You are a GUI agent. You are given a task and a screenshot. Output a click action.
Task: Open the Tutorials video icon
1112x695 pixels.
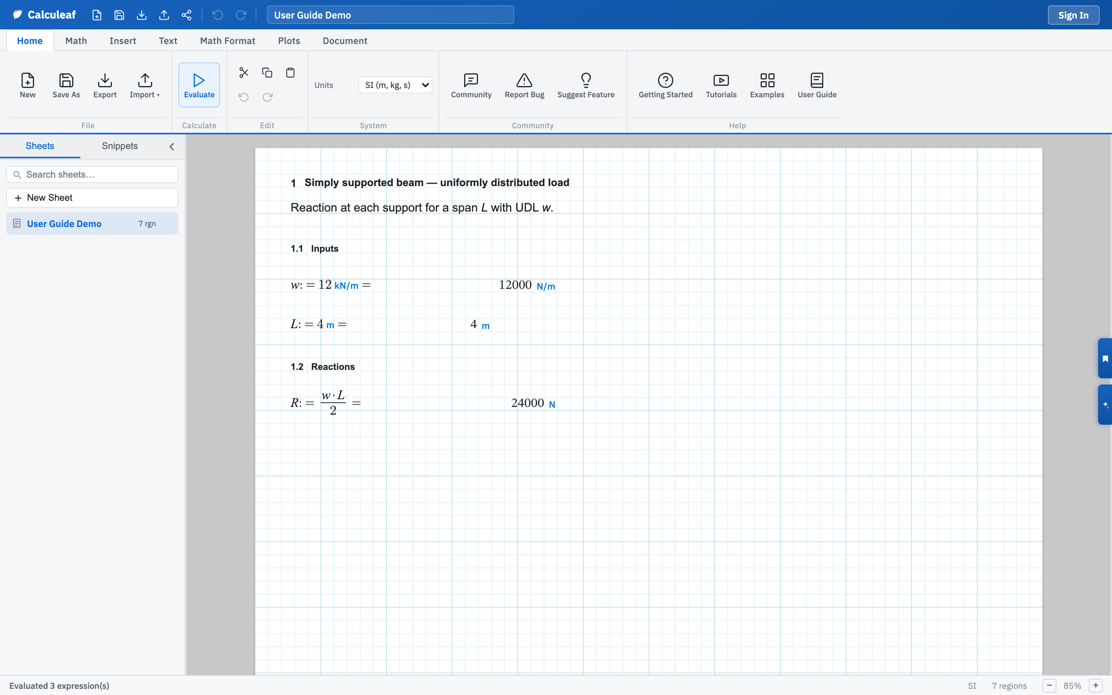[721, 85]
